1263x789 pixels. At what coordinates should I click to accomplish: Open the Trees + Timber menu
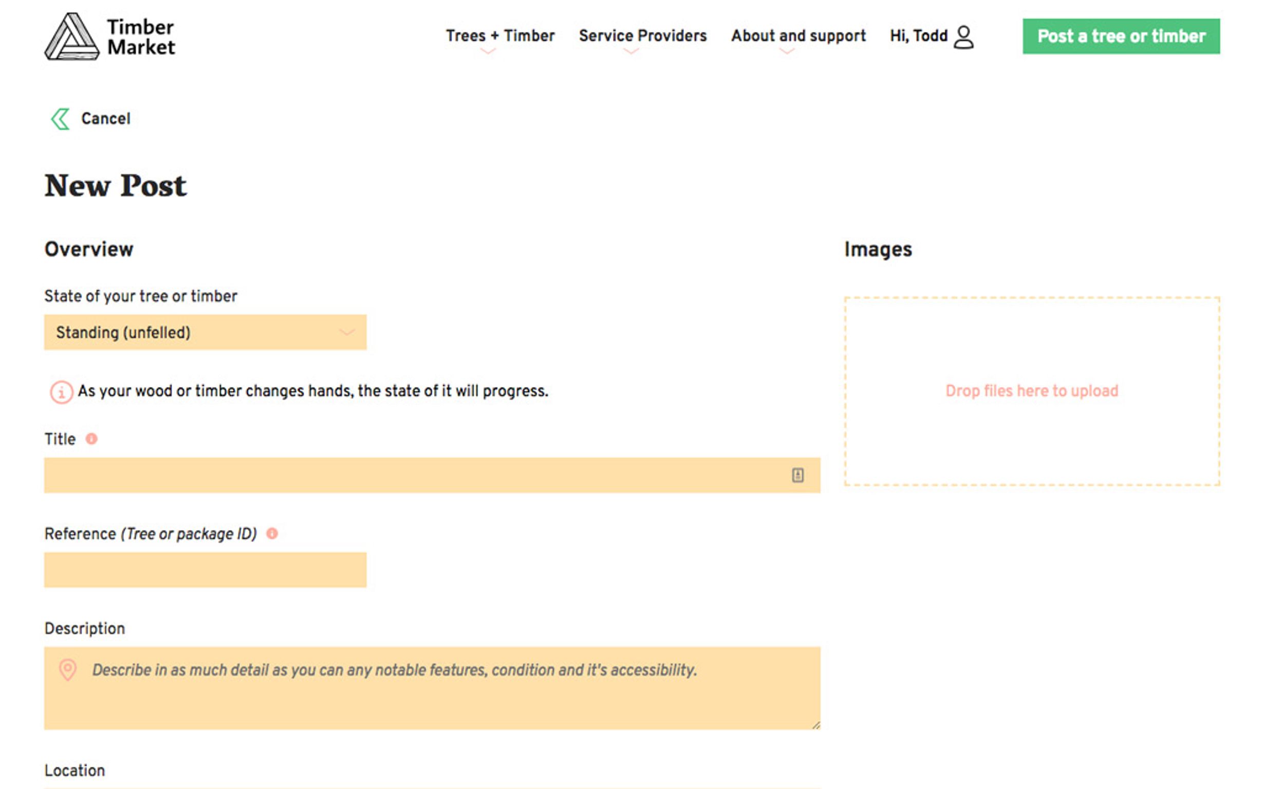pyautogui.click(x=499, y=35)
